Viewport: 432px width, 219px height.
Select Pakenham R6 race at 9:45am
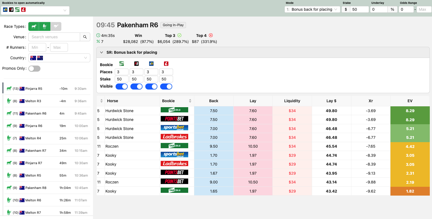pyautogui.click(x=47, y=113)
